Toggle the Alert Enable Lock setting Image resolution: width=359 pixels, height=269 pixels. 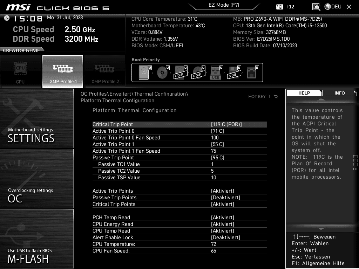pyautogui.click(x=179, y=237)
